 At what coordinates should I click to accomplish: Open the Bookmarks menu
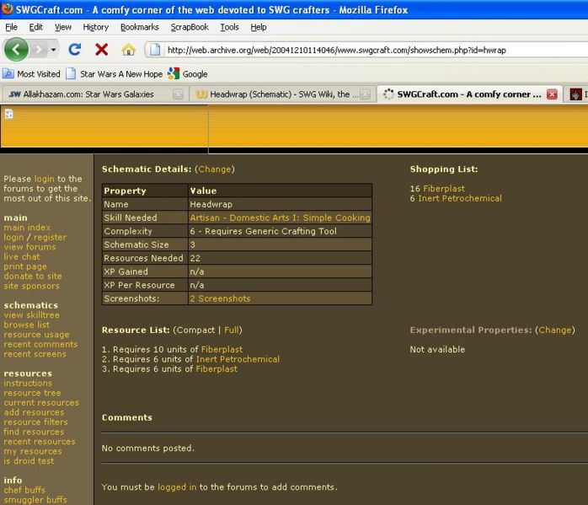point(139,27)
